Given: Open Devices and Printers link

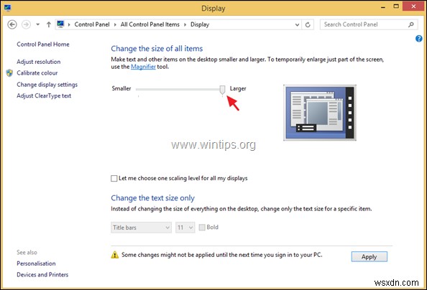Looking at the screenshot, I should click(42, 274).
